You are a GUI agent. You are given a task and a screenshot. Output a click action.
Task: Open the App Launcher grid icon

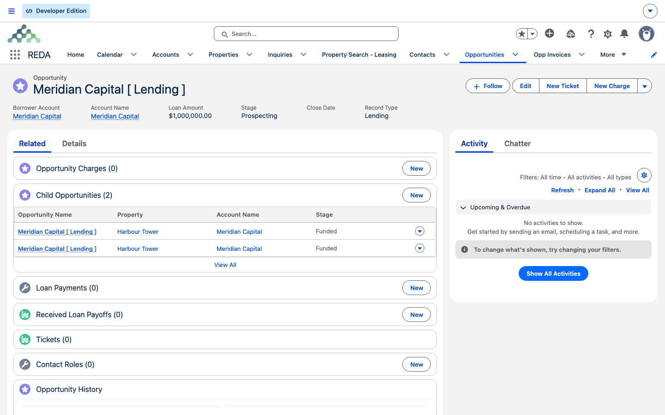(x=15, y=55)
